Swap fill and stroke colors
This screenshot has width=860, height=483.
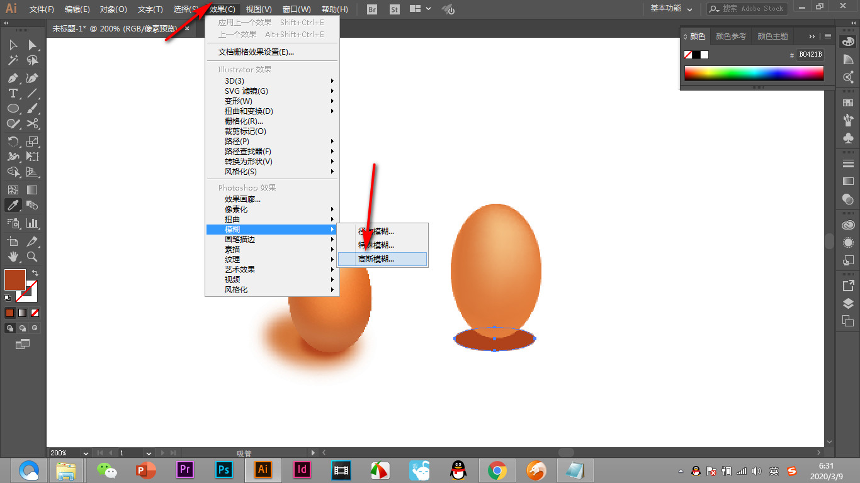[x=36, y=273]
